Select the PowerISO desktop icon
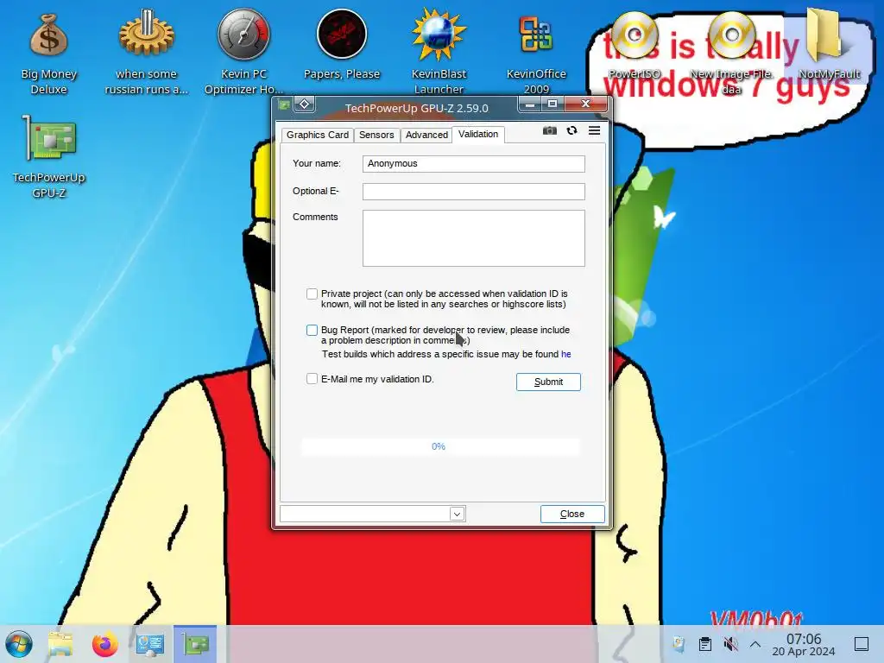884x663 pixels. (635, 45)
